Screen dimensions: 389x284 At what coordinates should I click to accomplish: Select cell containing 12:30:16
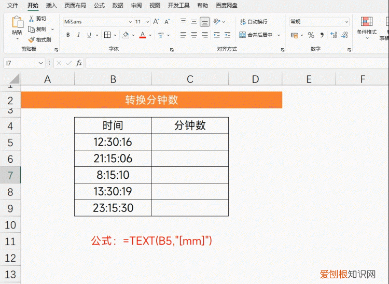(x=113, y=142)
